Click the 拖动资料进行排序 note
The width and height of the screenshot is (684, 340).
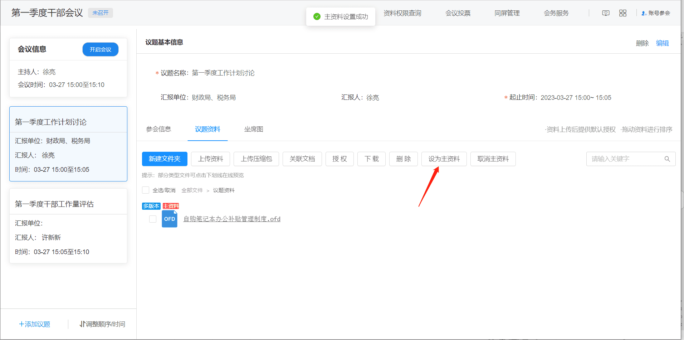[646, 130]
